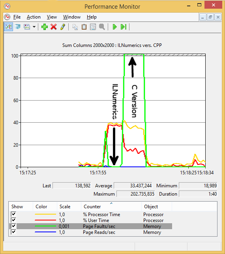
Task: Click 15:17:55 time axis label
Action: point(98,173)
